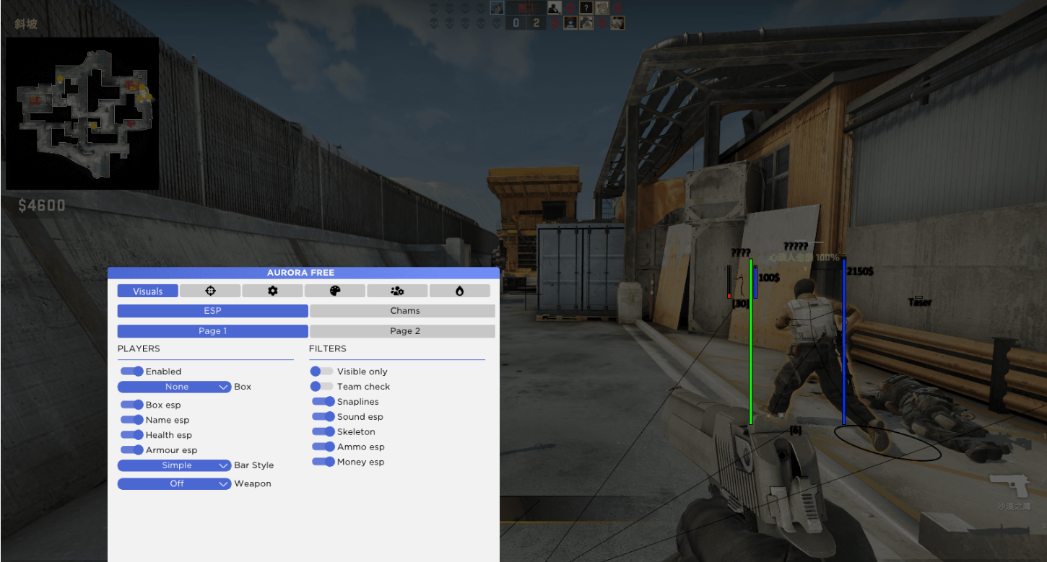Screen dimensions: 1047x562
Task: Toggle off Skeleton filter
Action: point(323,431)
